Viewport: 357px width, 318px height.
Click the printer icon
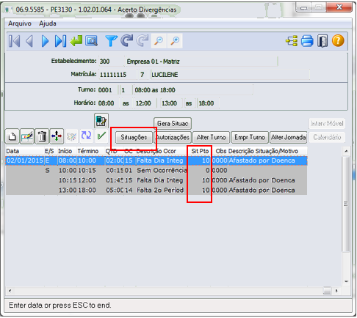click(307, 41)
